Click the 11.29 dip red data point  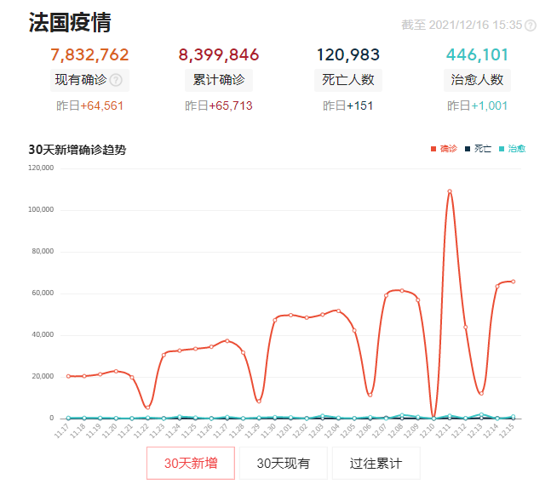pos(259,402)
